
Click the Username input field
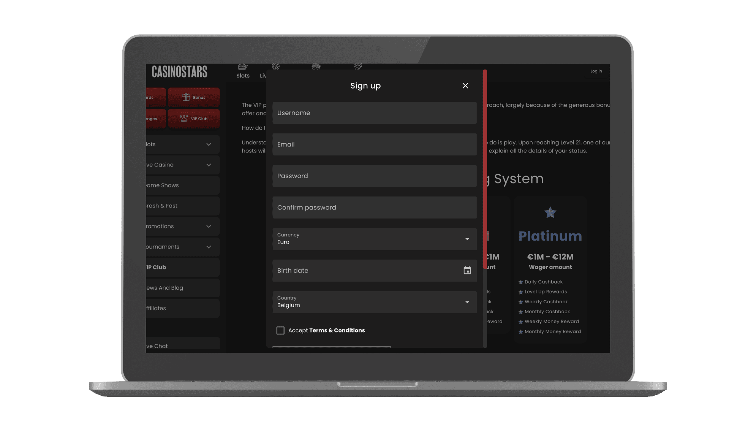click(x=374, y=113)
